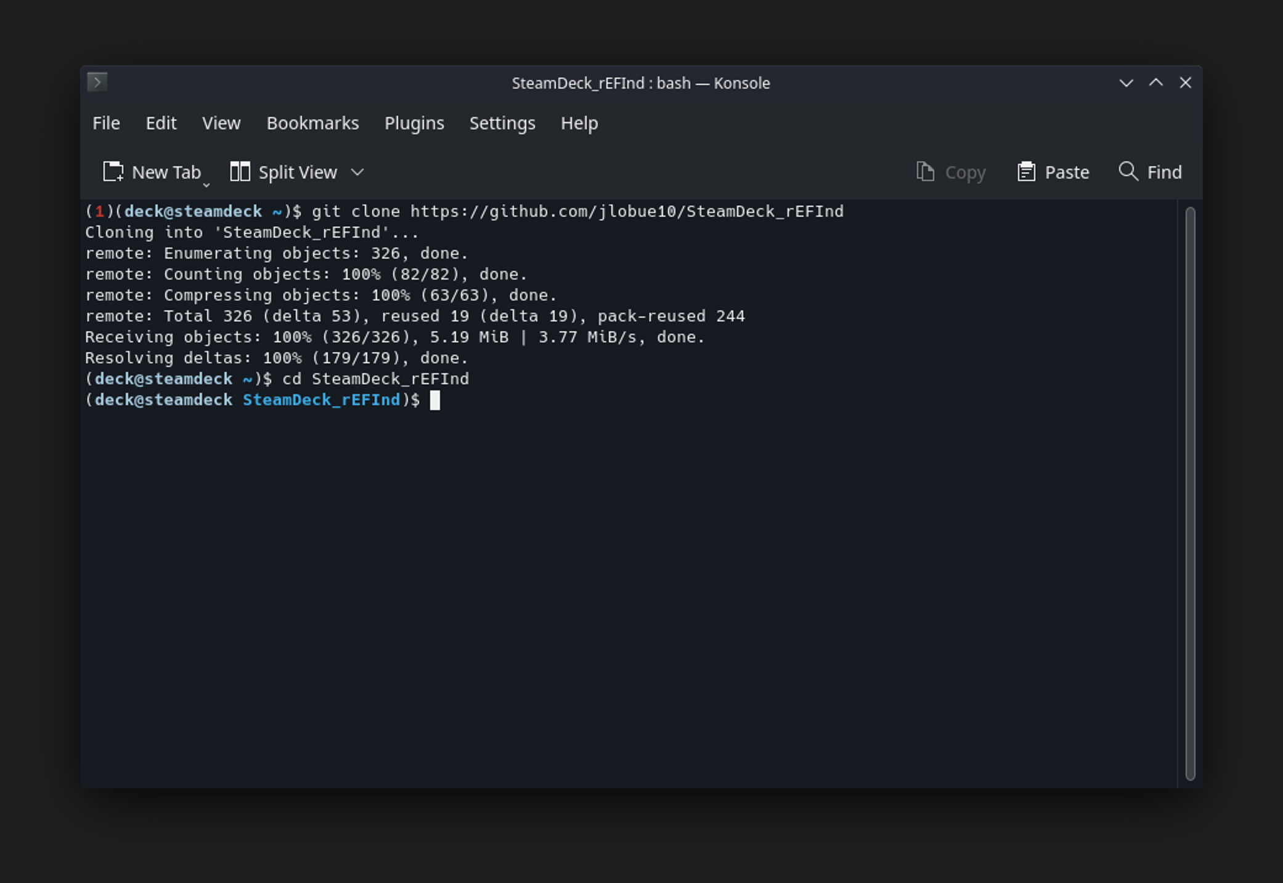This screenshot has height=883, width=1283.
Task: Open the Settings menu
Action: pyautogui.click(x=502, y=123)
